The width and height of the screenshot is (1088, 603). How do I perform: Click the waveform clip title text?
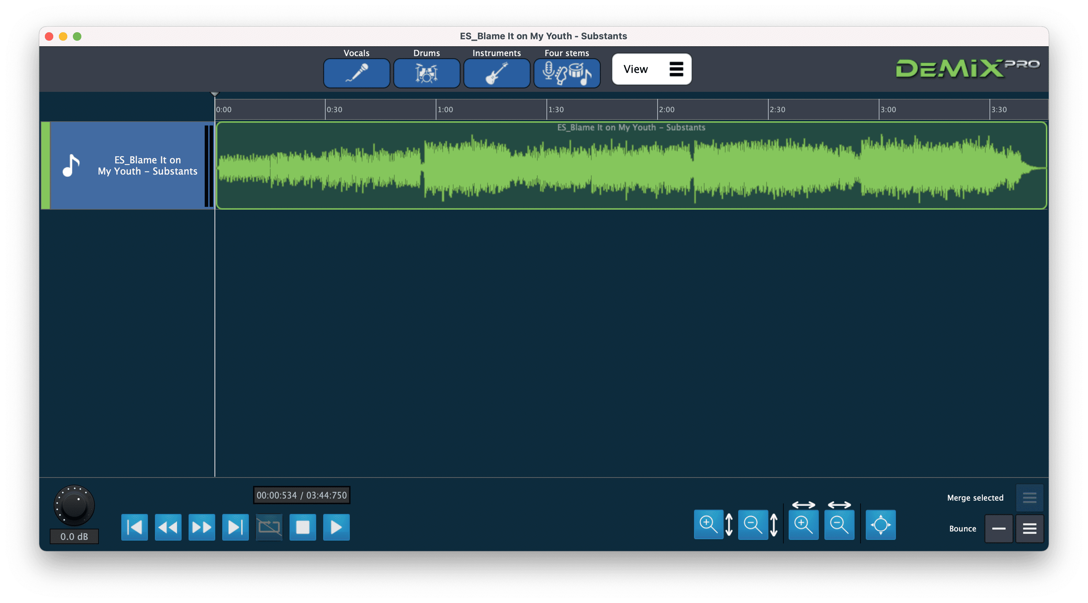[631, 127]
